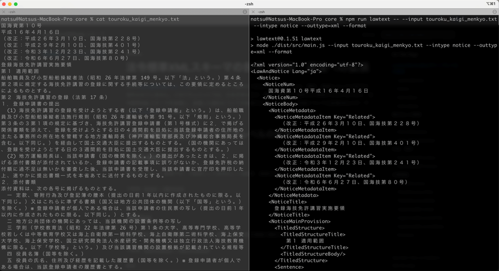This screenshot has height=271, width=499.
Task: Click the closing "</TitledStructure>" tag
Action: tap(301, 260)
